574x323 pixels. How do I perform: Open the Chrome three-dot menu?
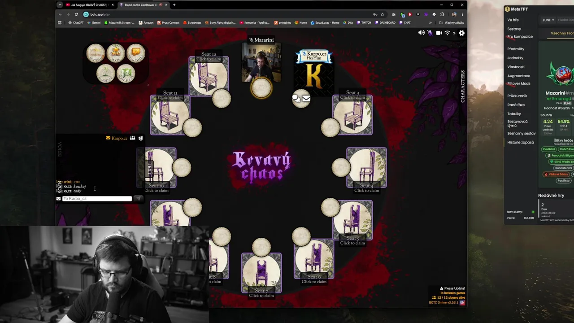click(x=462, y=14)
